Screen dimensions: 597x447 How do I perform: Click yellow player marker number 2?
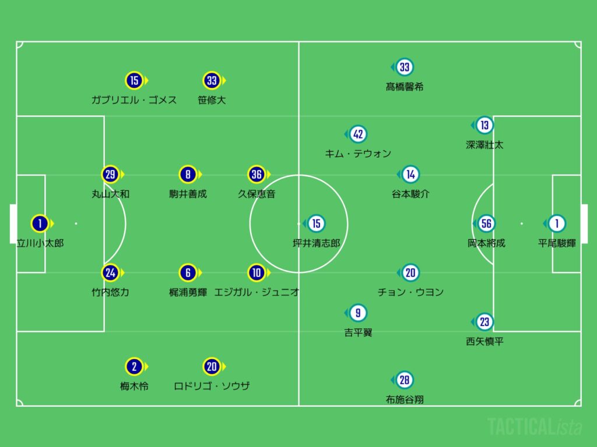tap(134, 367)
